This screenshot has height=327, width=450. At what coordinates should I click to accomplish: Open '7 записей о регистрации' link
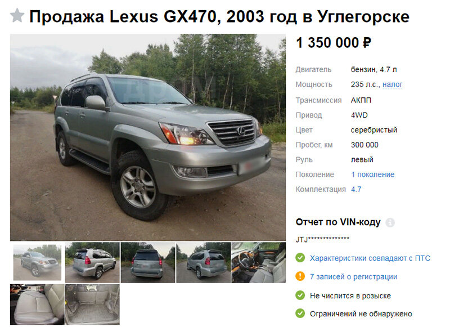point(354,277)
